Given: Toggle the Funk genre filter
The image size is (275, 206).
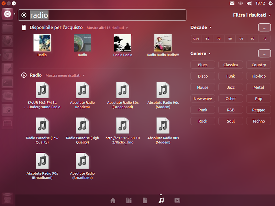Looking at the screenshot, I should 231,76.
